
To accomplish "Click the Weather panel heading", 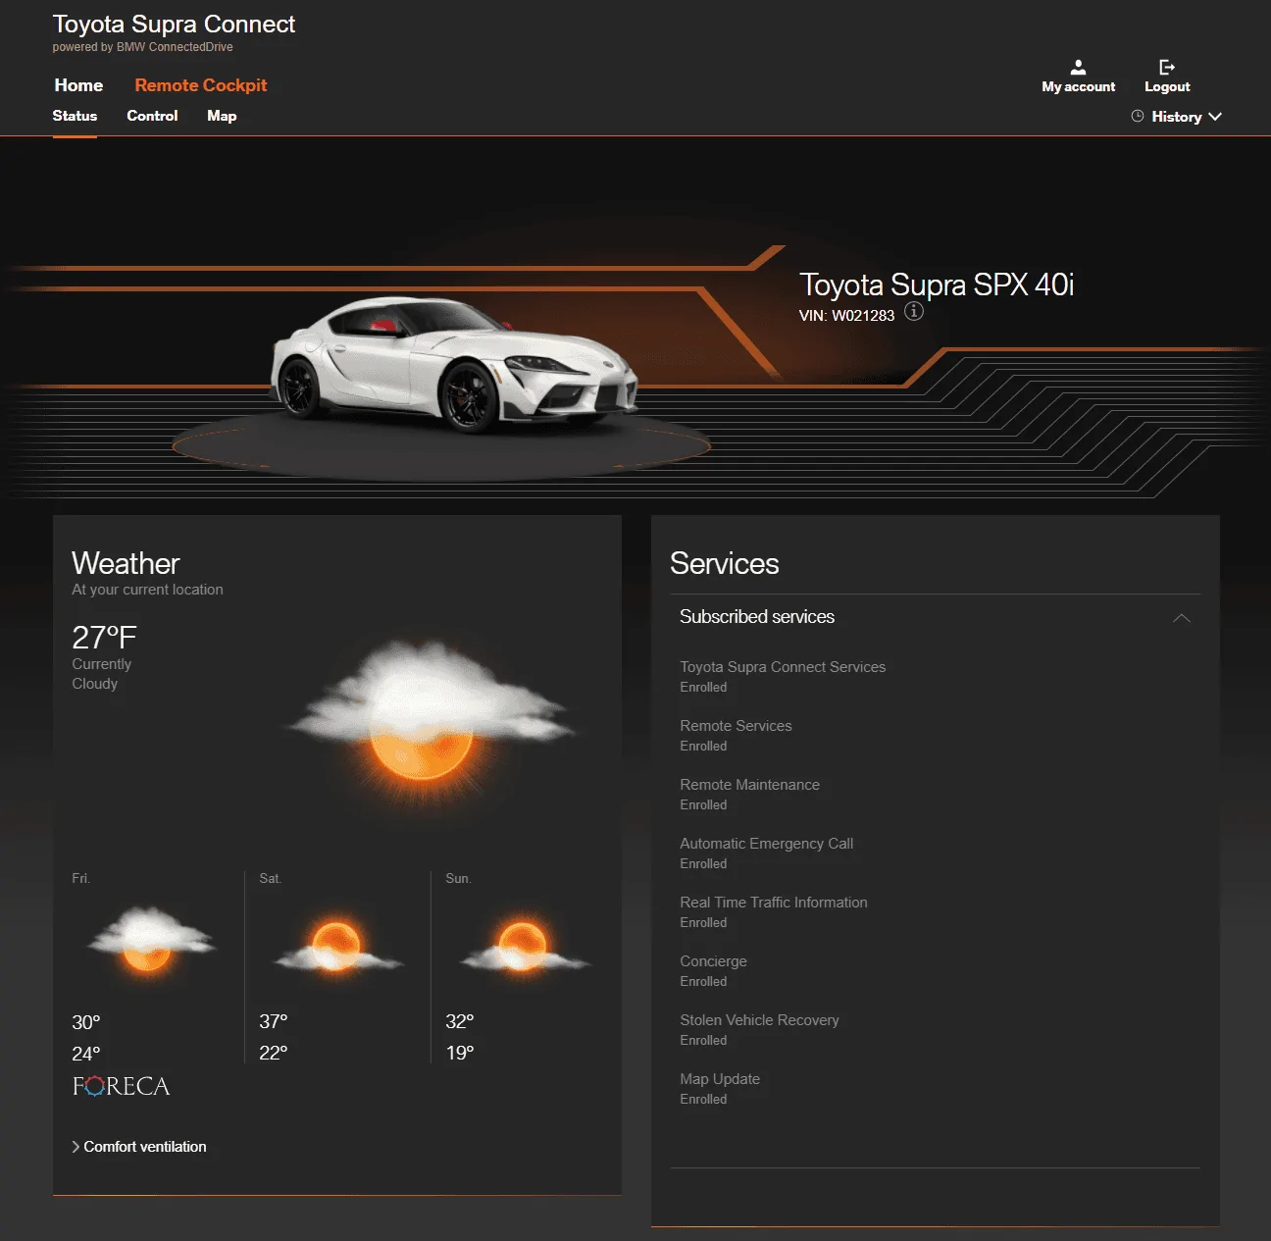I will click(126, 563).
